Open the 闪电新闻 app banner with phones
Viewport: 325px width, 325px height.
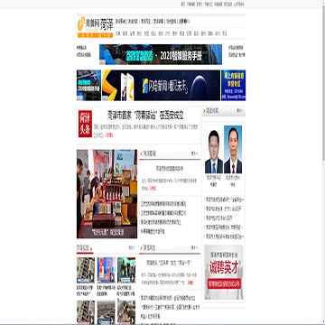coord(161,86)
